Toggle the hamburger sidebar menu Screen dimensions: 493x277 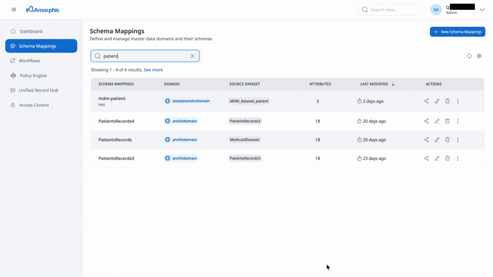(x=14, y=10)
